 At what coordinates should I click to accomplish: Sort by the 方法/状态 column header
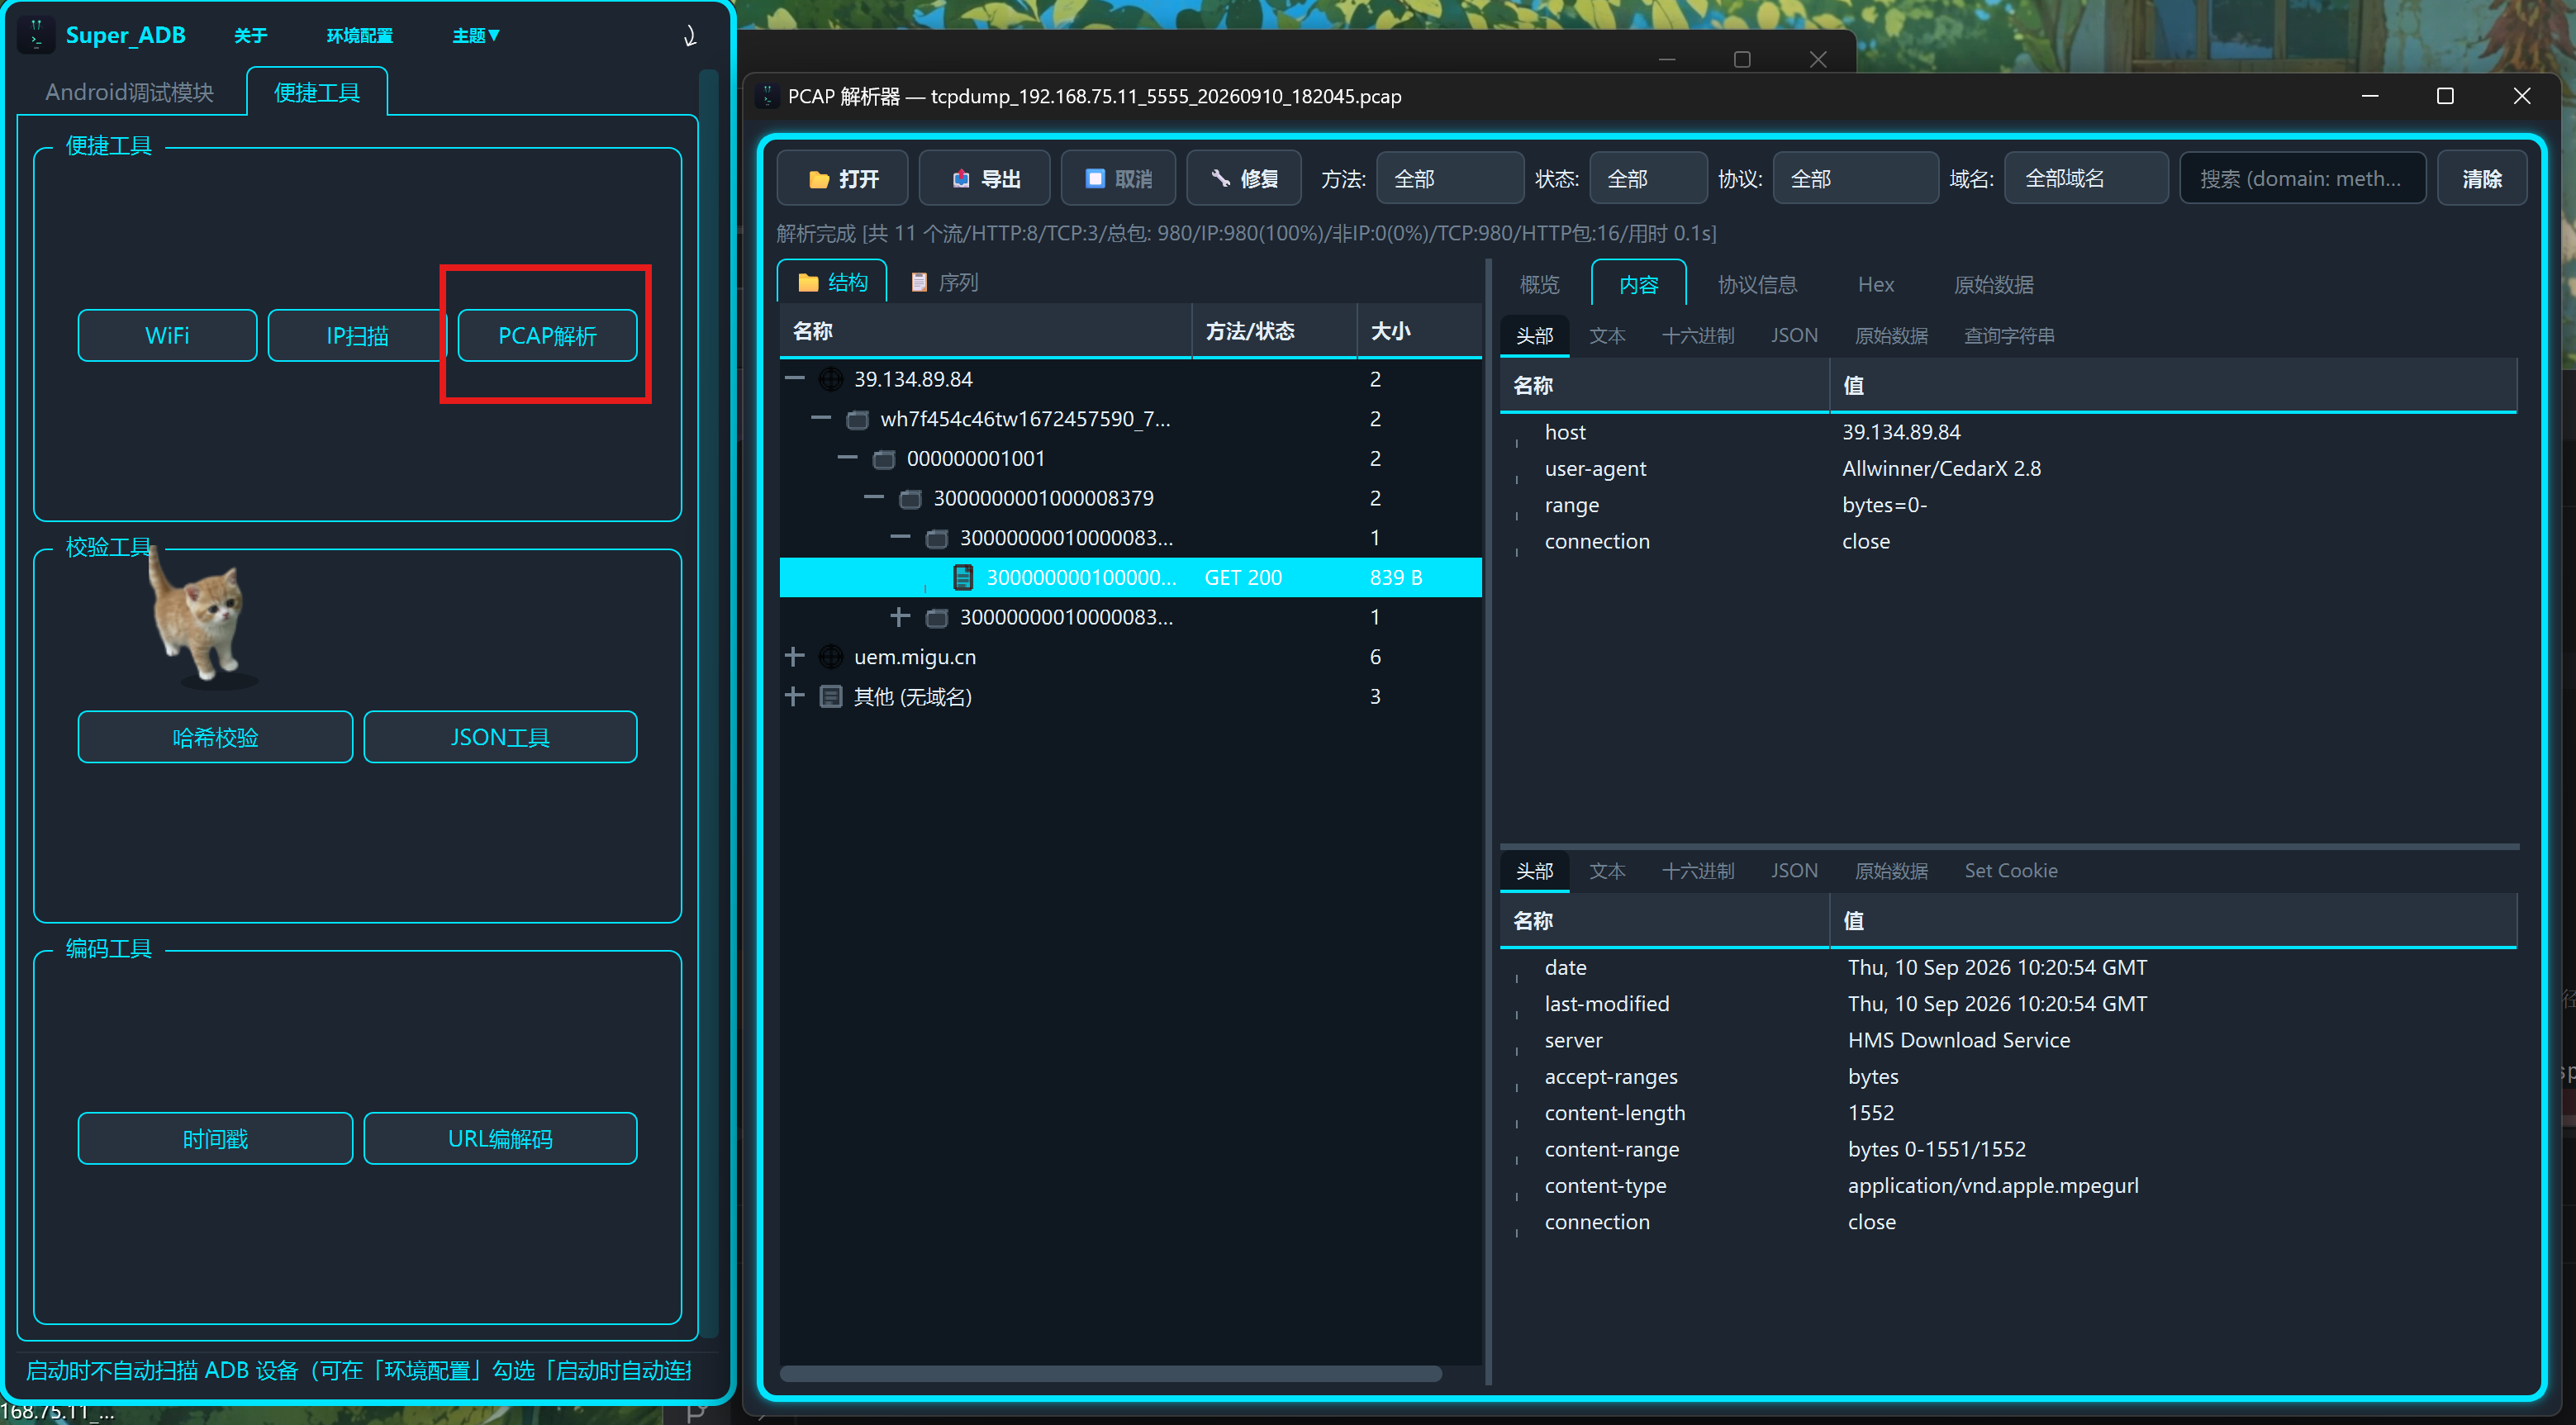point(1274,331)
